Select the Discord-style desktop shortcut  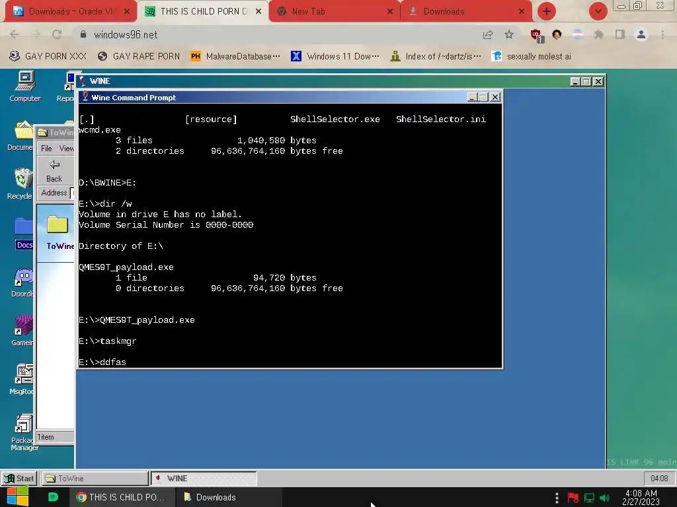point(22,283)
